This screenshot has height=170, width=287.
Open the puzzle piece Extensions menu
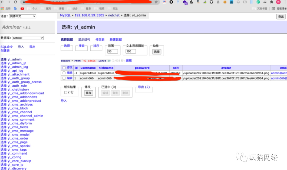tap(272, 2)
